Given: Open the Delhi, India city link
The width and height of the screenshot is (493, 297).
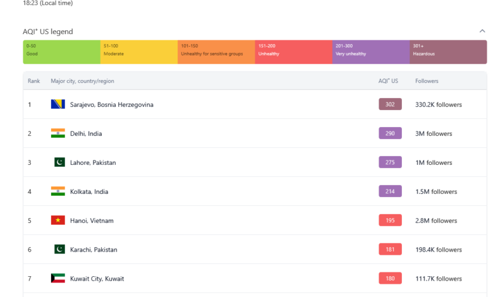Looking at the screenshot, I should [86, 133].
